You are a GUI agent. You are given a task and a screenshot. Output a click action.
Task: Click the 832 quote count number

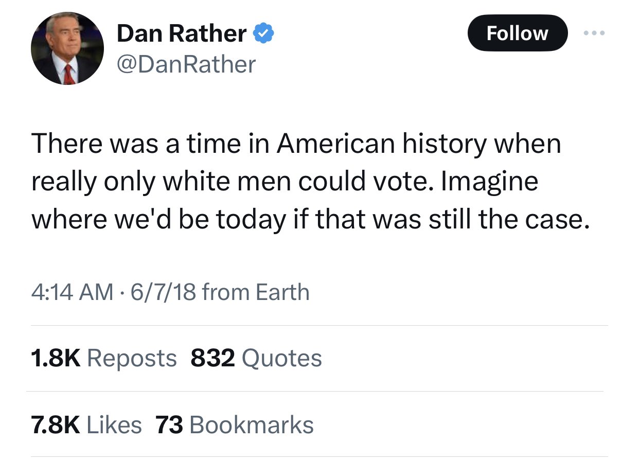pyautogui.click(x=212, y=358)
